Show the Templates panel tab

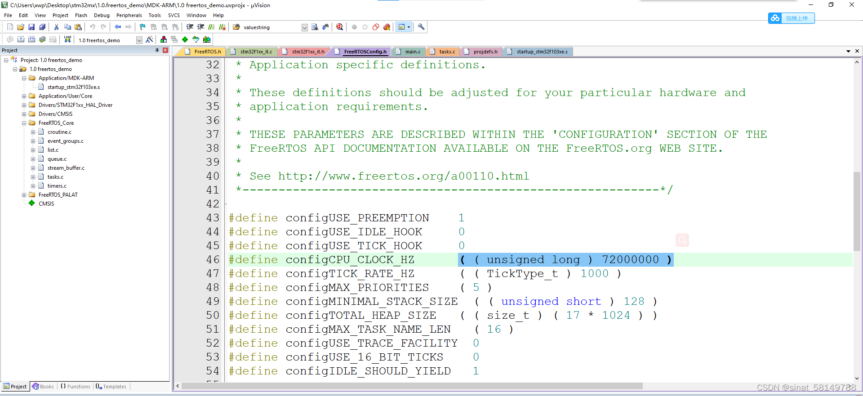111,387
